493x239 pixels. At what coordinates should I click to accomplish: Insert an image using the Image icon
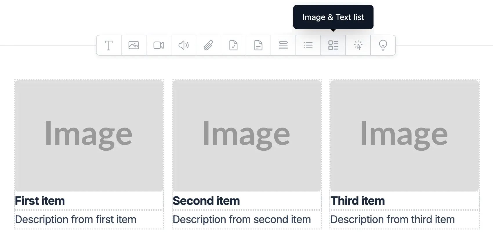pyautogui.click(x=133, y=45)
